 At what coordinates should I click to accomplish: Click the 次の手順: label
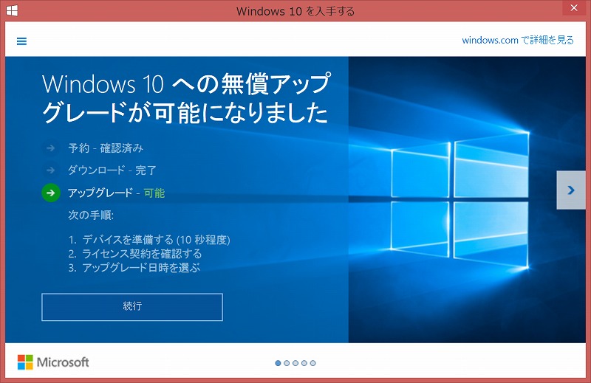click(91, 215)
